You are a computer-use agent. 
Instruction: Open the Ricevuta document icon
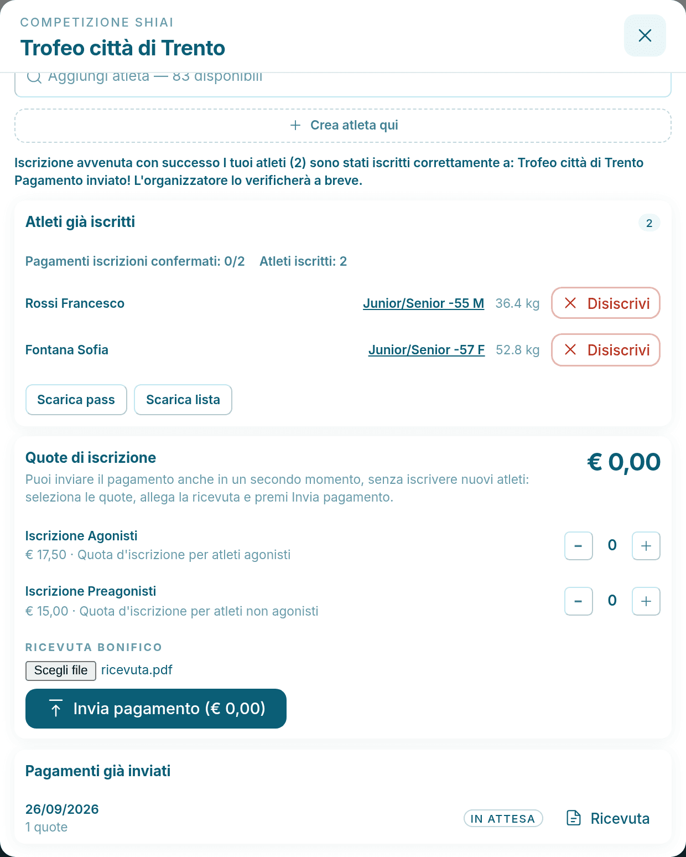click(x=574, y=818)
